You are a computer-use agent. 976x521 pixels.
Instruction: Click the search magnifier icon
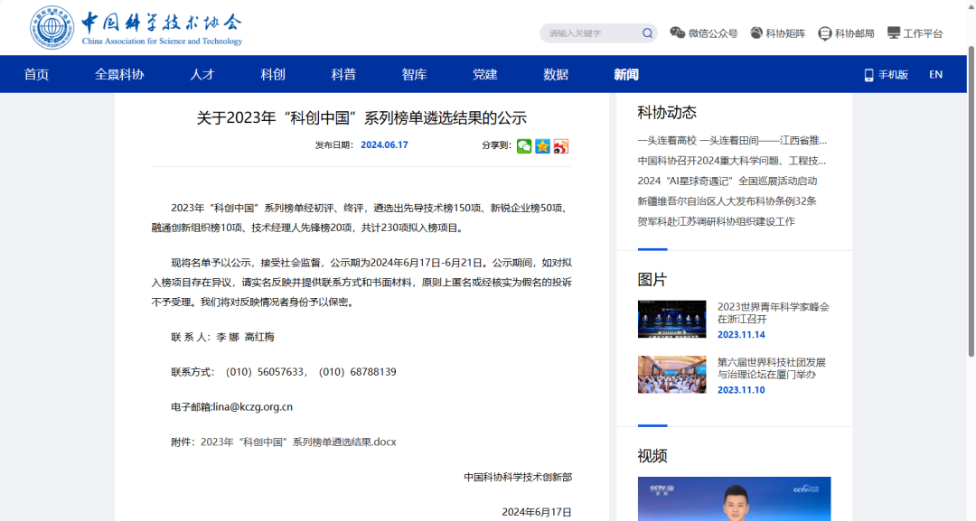point(647,33)
